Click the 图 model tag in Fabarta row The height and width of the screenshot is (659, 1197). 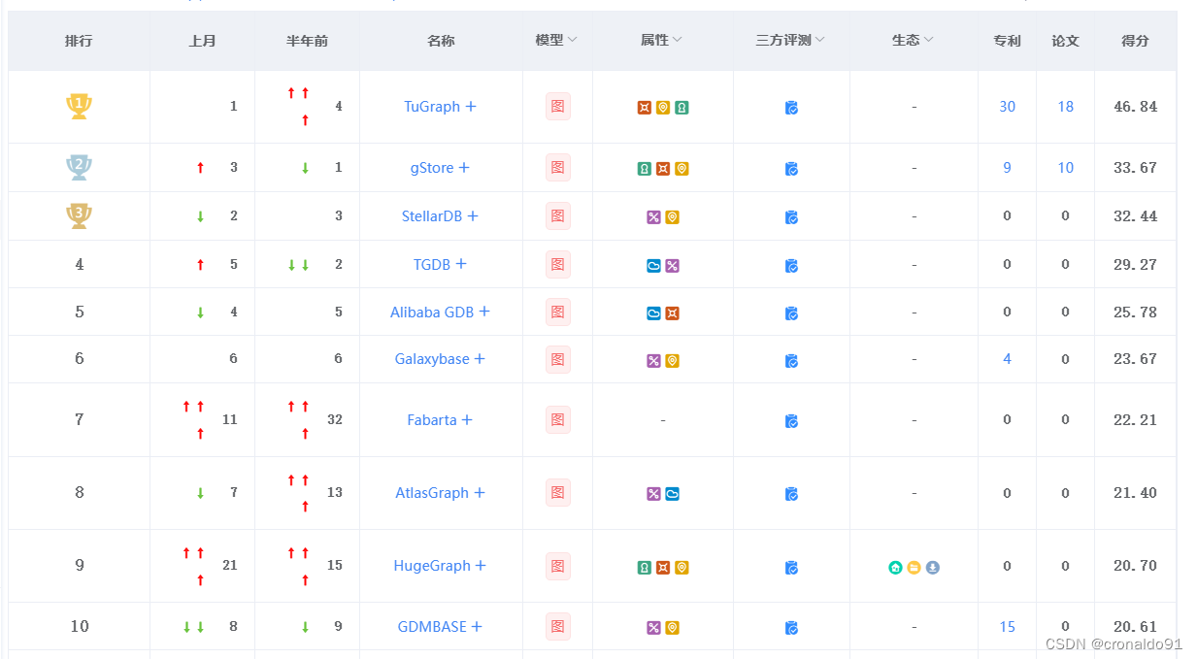pos(557,420)
